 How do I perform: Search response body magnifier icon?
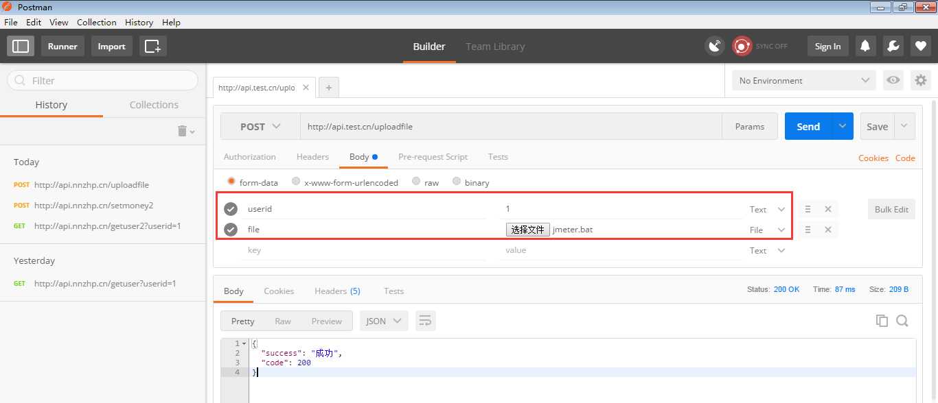tap(902, 321)
